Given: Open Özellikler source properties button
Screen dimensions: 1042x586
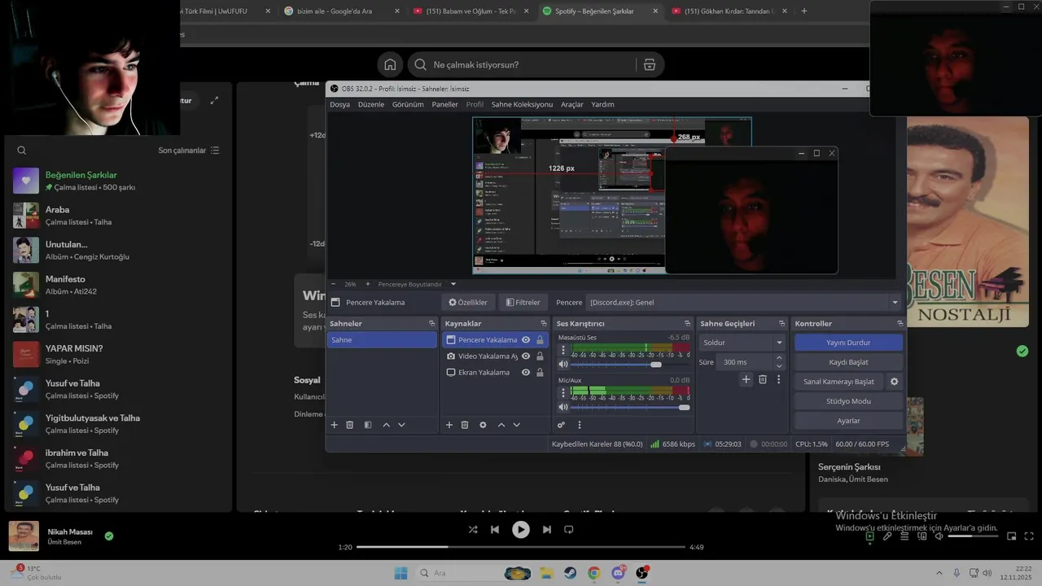Looking at the screenshot, I should click(467, 302).
